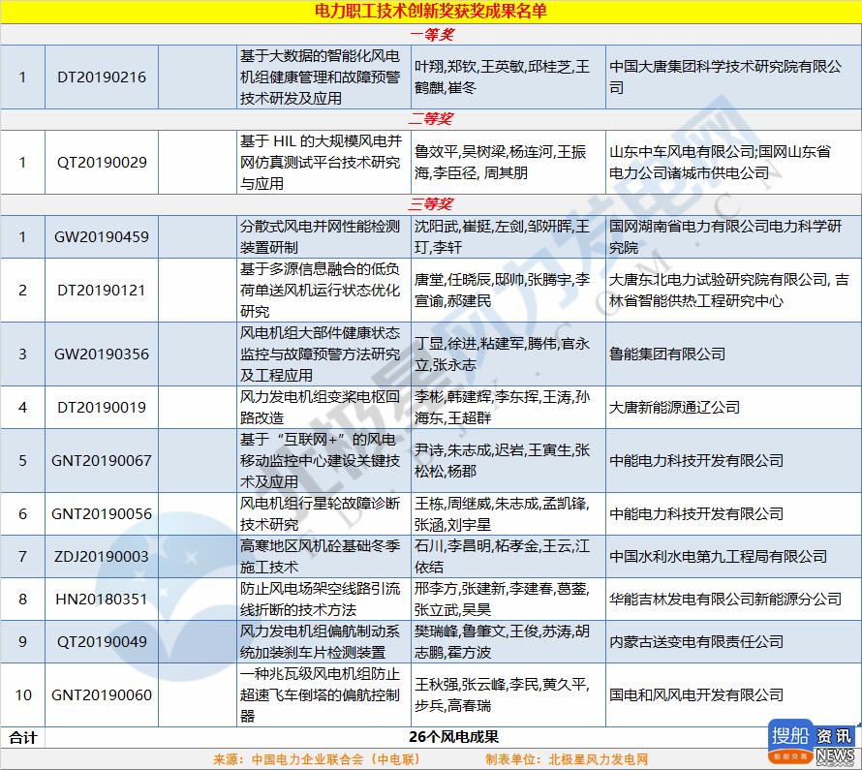Click organization 国电和风风电开发有限公司
Viewport: 862px width, 770px height.
(696, 694)
